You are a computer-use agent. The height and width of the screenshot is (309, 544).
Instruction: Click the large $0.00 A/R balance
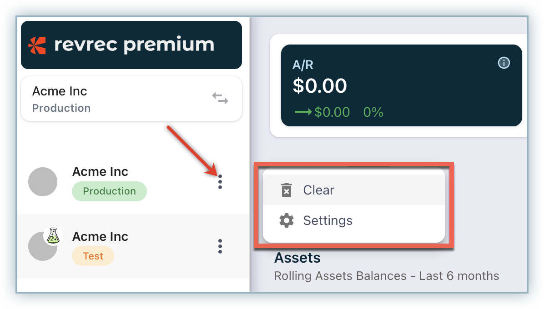tap(319, 86)
